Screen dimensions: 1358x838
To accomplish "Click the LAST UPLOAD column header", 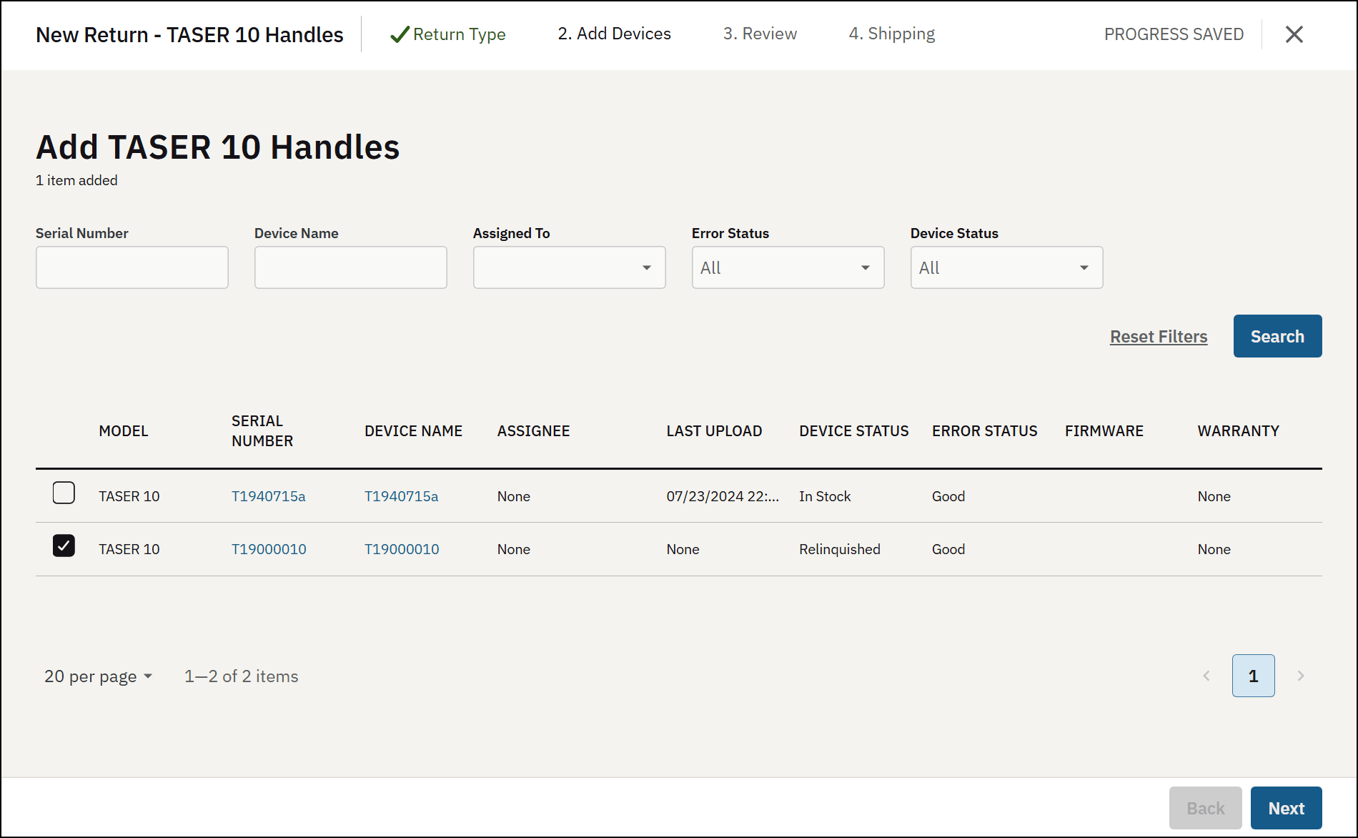I will (x=714, y=431).
